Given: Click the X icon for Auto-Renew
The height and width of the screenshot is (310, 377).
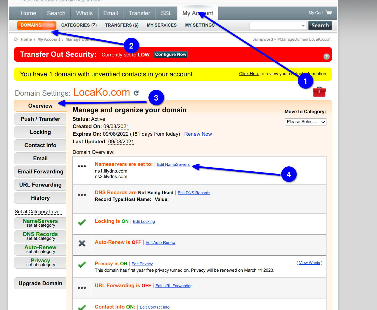Looking at the screenshot, I should click(82, 243).
